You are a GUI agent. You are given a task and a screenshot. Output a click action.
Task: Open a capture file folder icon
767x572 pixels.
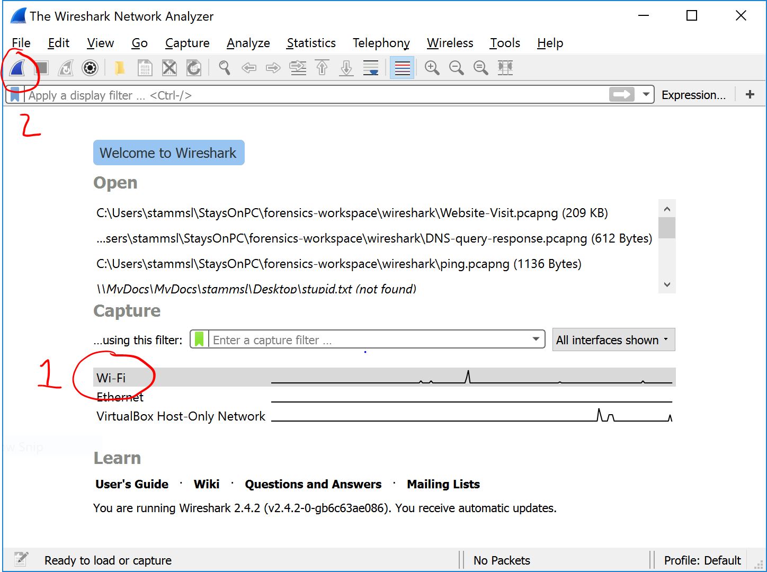click(120, 68)
